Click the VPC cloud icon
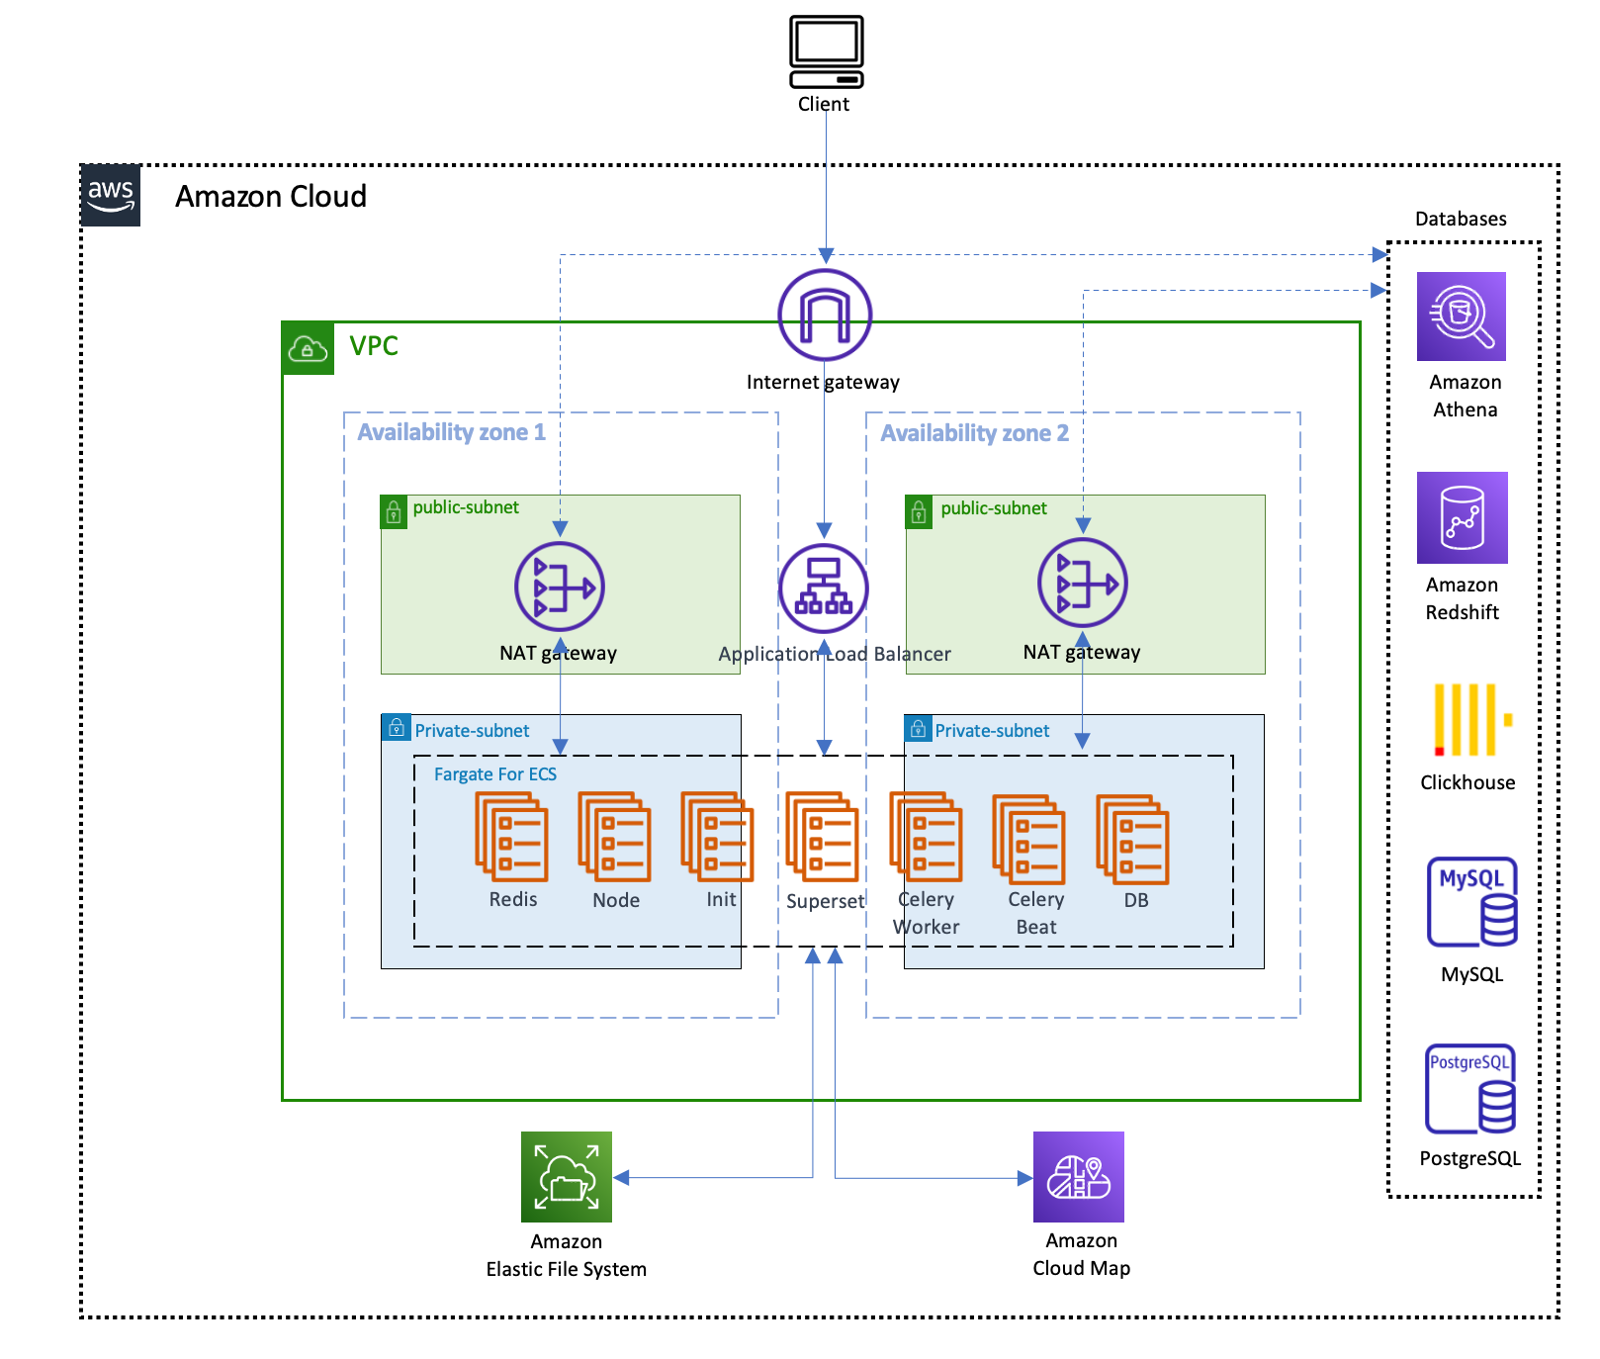Screen dimensions: 1600x1359 point(308,348)
